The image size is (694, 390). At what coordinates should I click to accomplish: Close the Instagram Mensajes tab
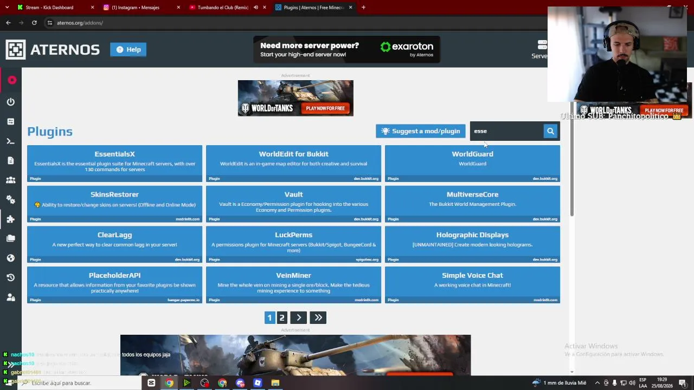[179, 8]
